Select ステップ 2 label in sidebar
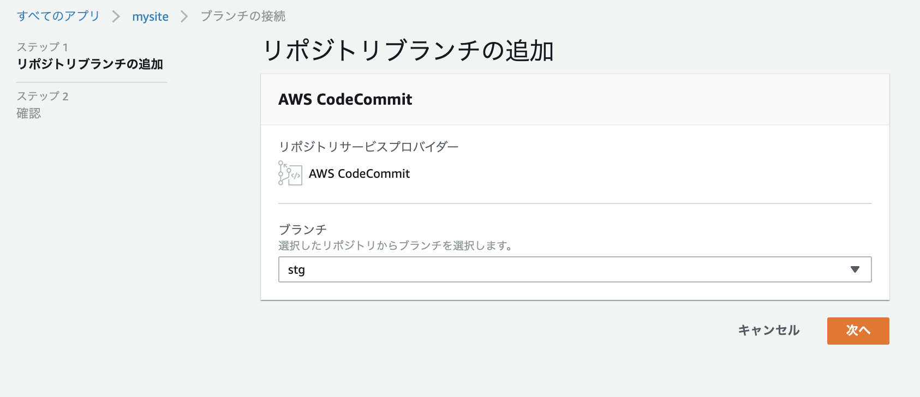 (x=43, y=96)
